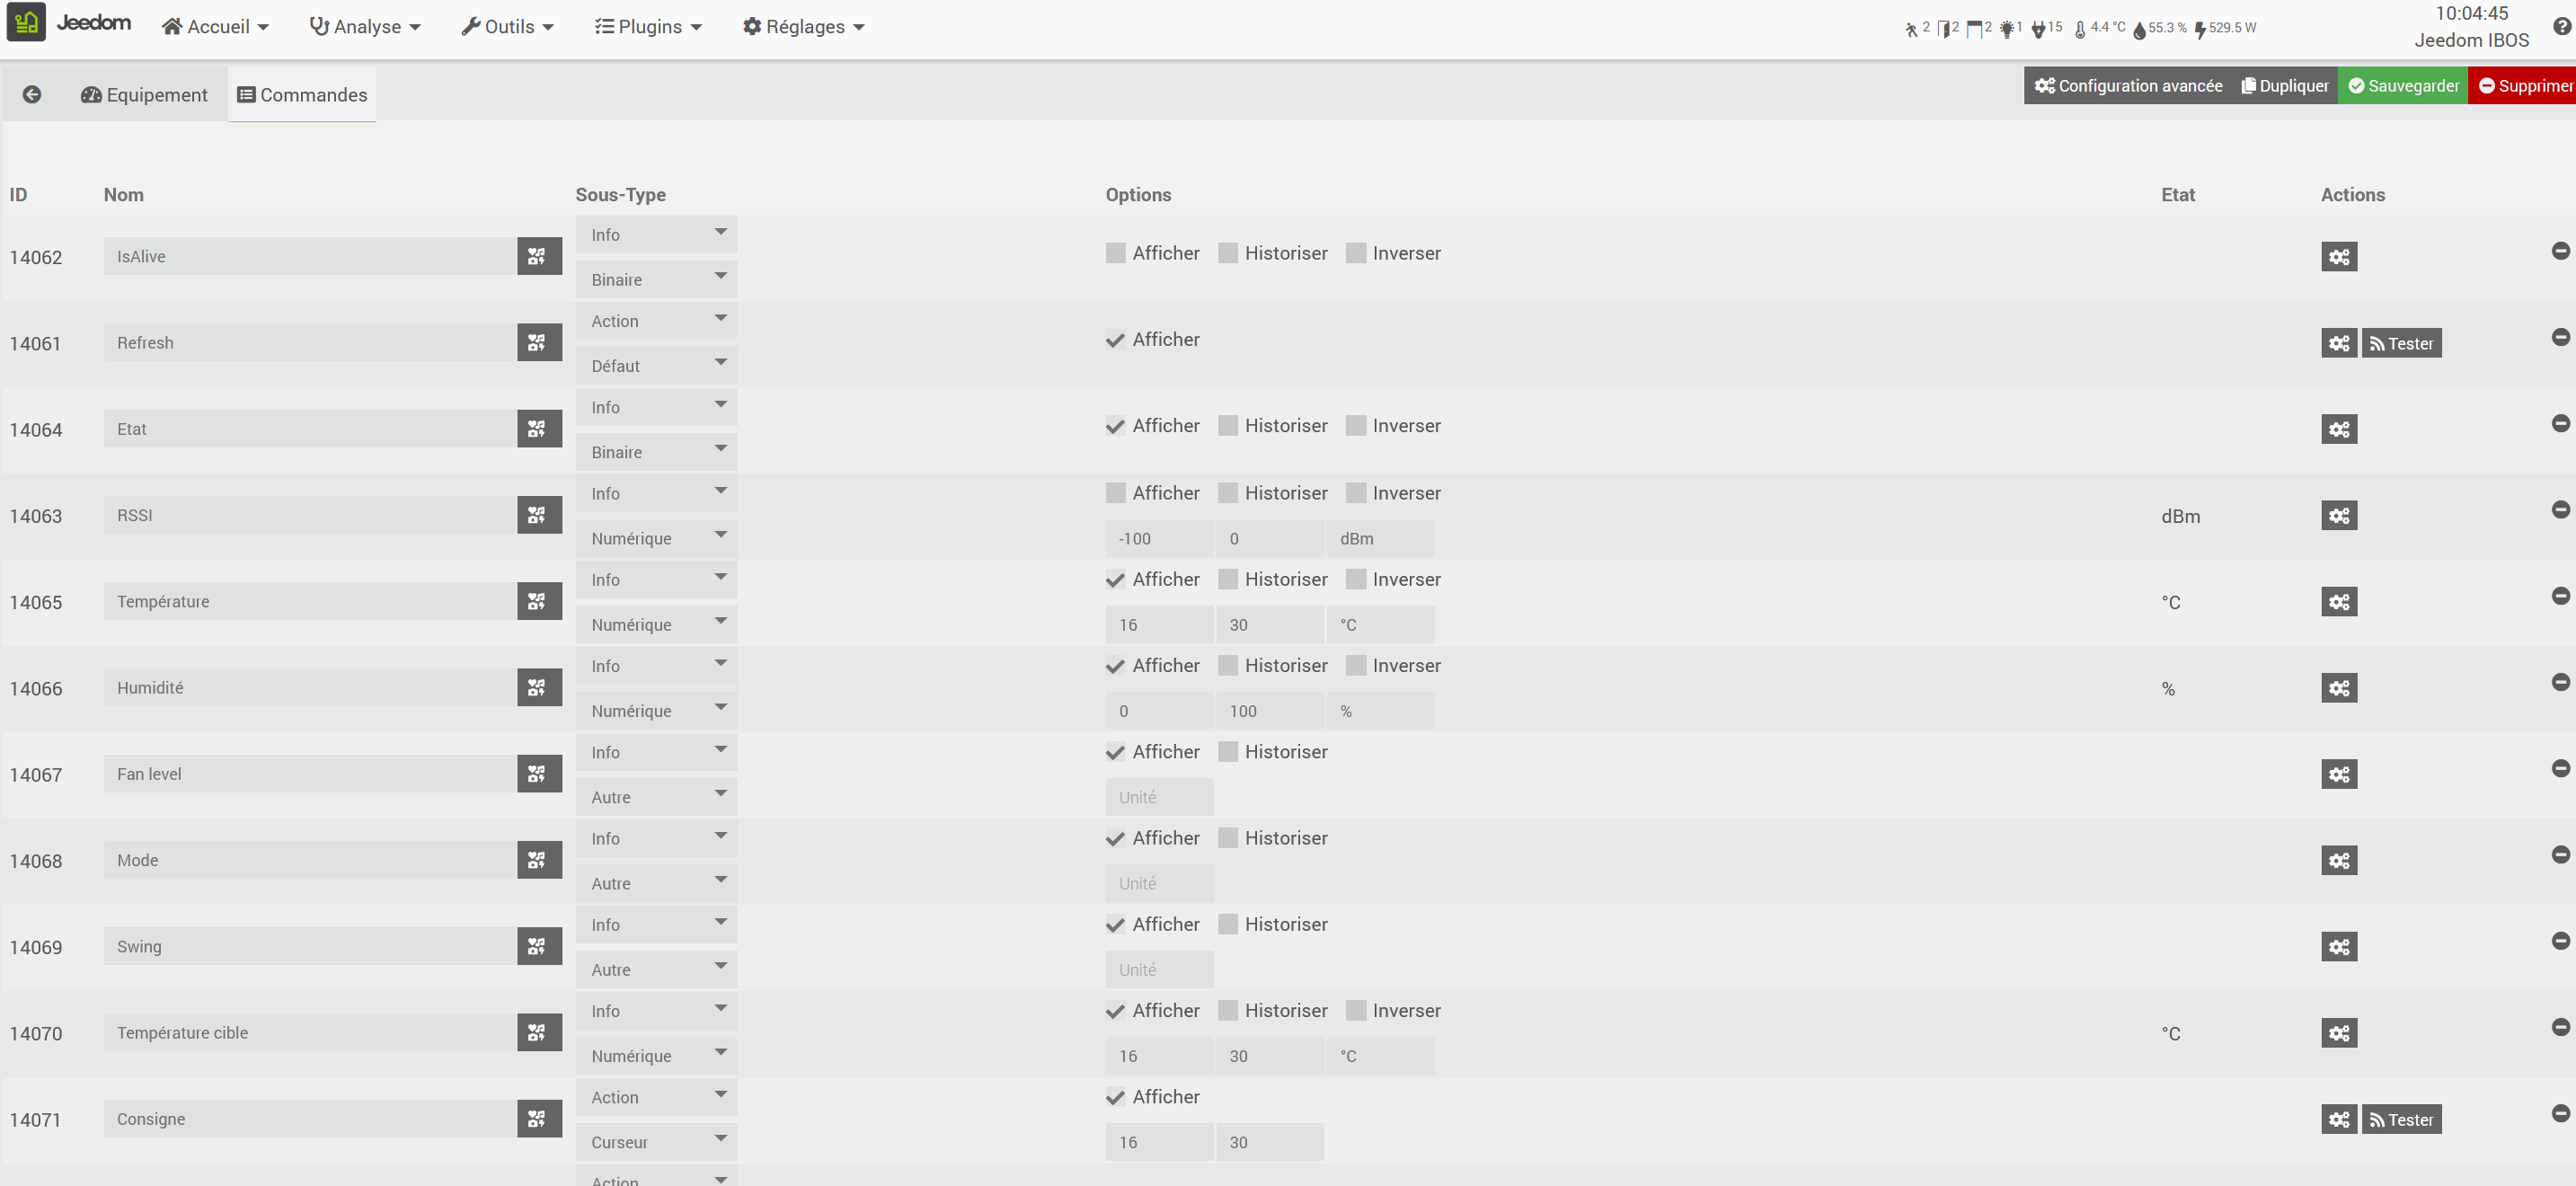The height and width of the screenshot is (1186, 2576).
Task: Expand the Curseur dropdown for Consigne
Action: coord(656,1142)
